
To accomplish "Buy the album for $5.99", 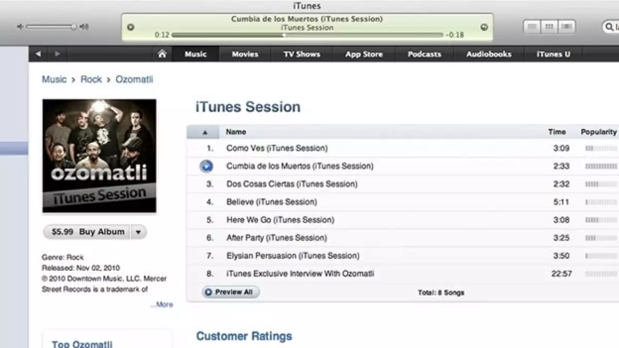I will pos(88,232).
